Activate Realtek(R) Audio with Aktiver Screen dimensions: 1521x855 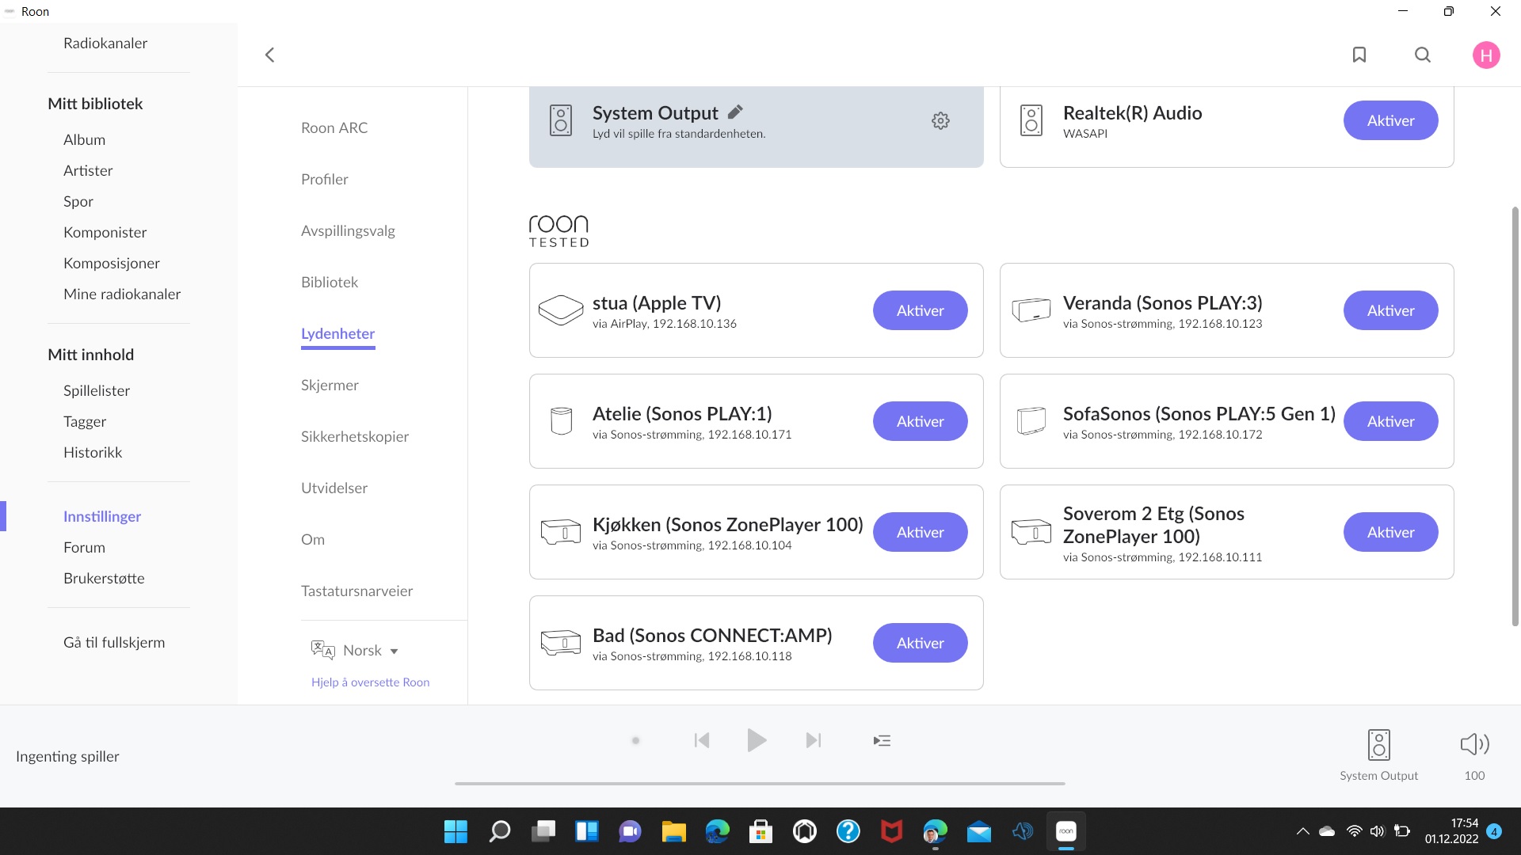coord(1390,120)
